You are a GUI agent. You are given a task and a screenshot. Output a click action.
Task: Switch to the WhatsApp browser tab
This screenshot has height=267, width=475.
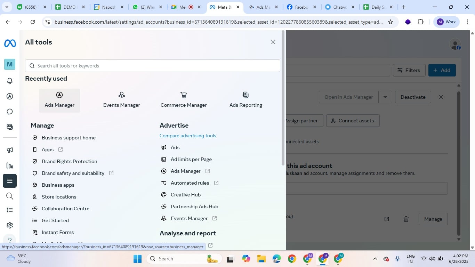point(147,6)
